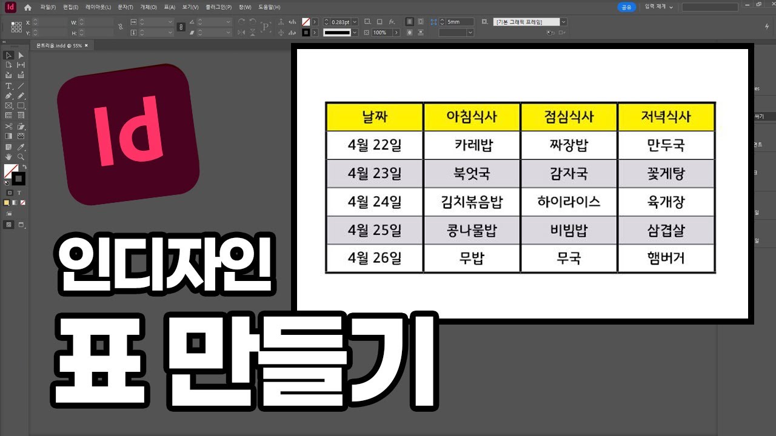This screenshot has height=436, width=776.
Task: Select the Gap tool
Action: (21, 65)
